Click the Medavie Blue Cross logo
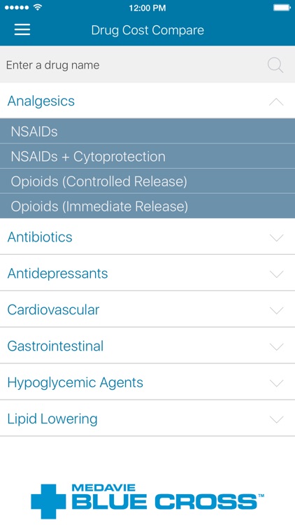Screen dimensions: 295x525 click(147, 501)
